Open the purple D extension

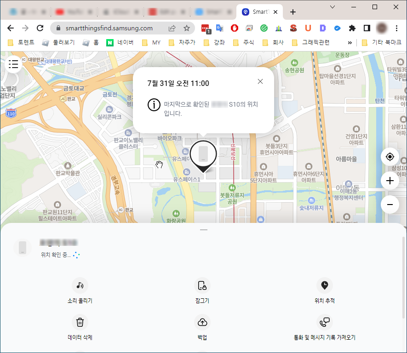(323, 28)
